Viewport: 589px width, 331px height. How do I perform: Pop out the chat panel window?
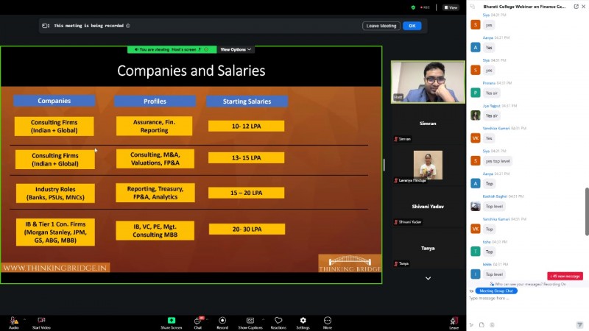[x=576, y=7]
